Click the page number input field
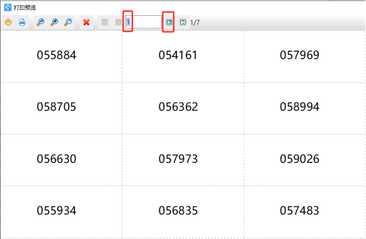 coord(143,23)
